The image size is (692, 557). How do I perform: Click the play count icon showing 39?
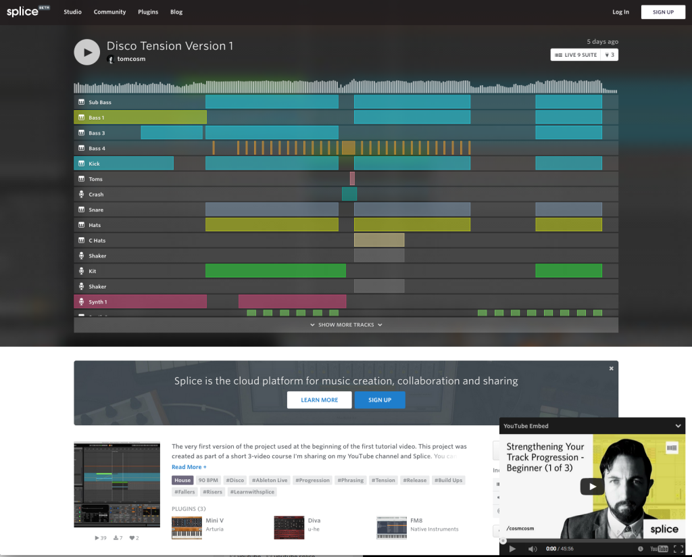pos(97,537)
